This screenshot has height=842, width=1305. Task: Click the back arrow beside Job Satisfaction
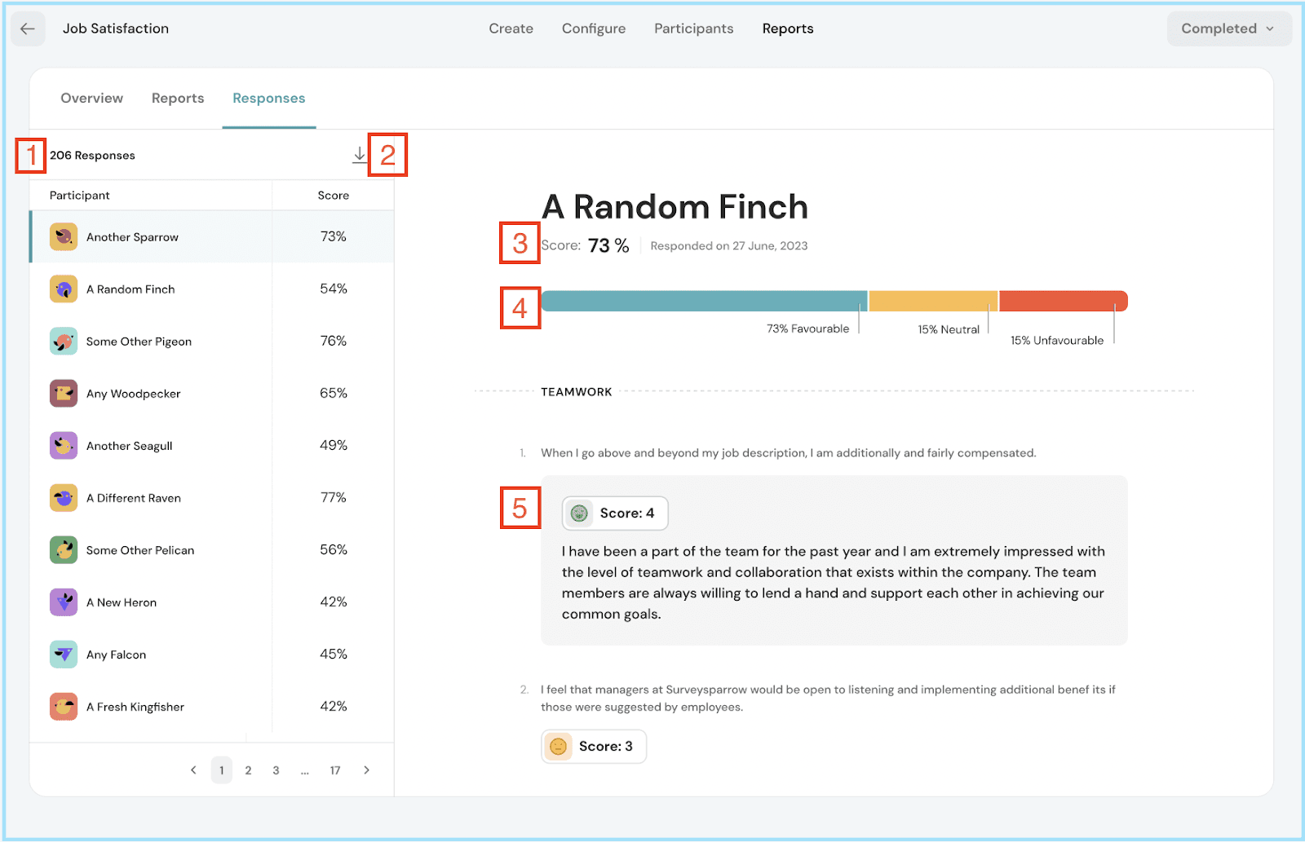pyautogui.click(x=28, y=29)
